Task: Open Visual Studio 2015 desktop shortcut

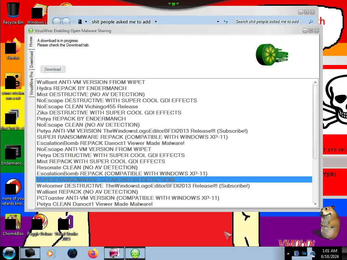Action: pyautogui.click(x=66, y=227)
